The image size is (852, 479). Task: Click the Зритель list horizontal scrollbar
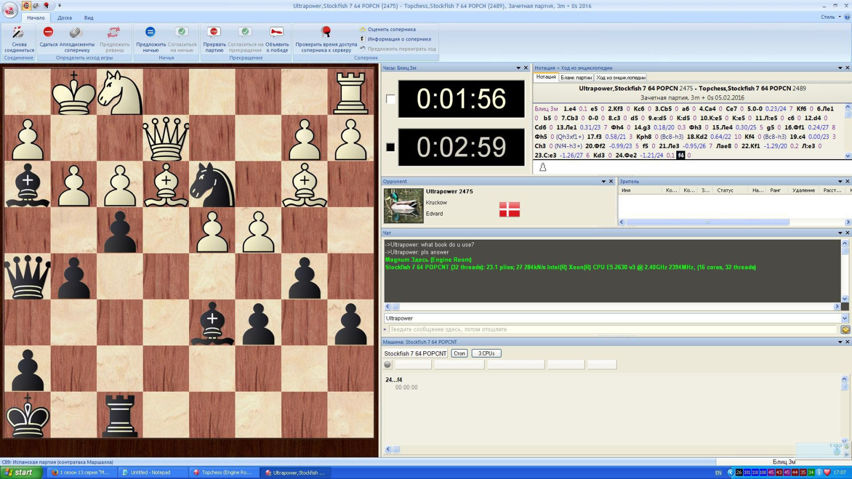coord(734,222)
